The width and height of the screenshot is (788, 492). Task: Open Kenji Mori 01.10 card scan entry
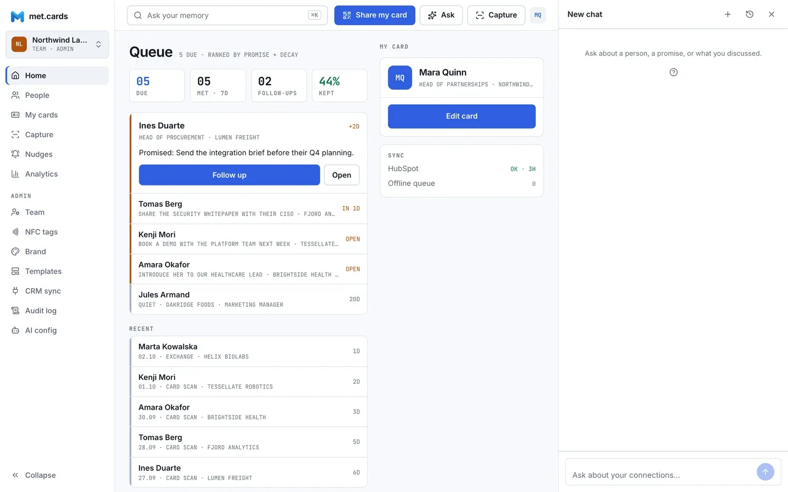pyautogui.click(x=249, y=382)
